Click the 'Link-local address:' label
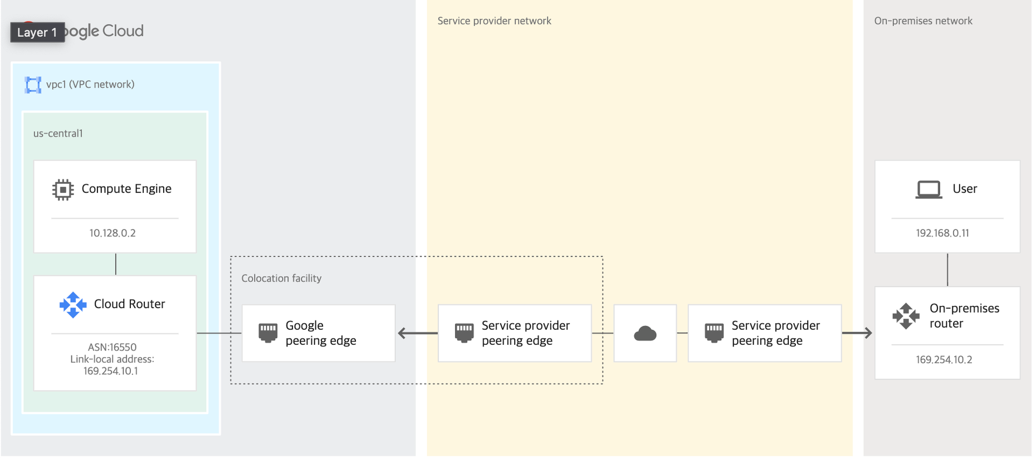This screenshot has height=459, width=1036. coord(112,359)
